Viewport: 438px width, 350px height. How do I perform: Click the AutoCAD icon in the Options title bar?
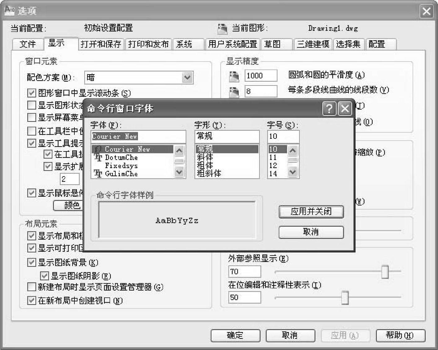tap(10, 10)
